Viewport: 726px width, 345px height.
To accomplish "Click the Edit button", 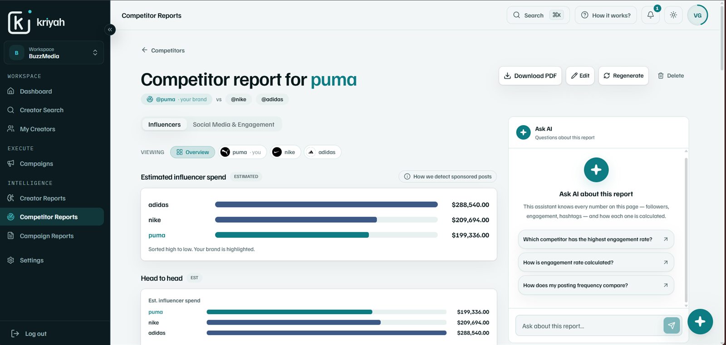I will click(x=580, y=76).
